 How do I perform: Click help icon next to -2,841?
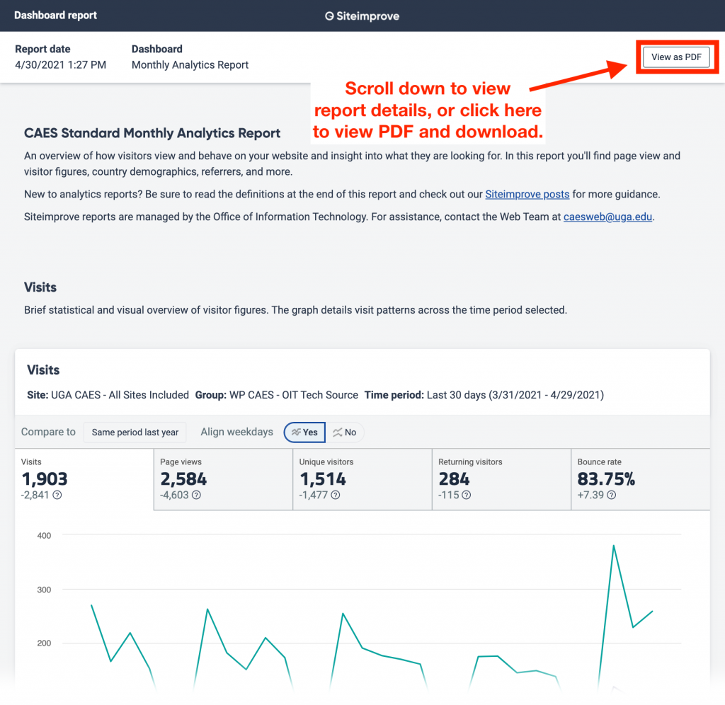tap(57, 495)
